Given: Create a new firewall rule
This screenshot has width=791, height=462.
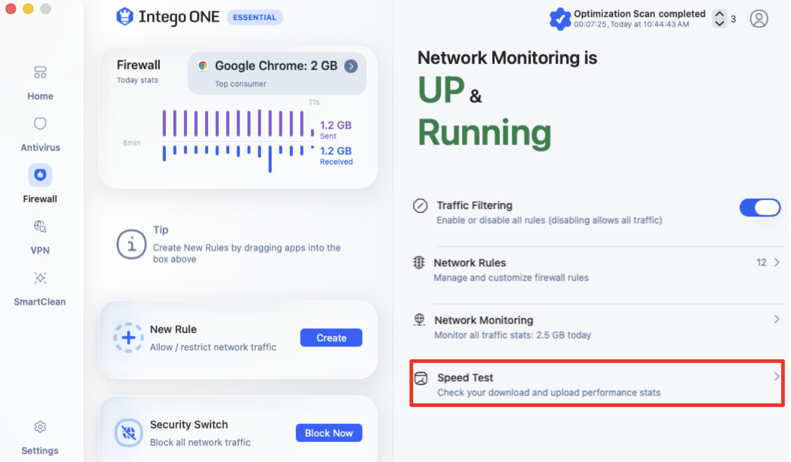Looking at the screenshot, I should tap(331, 338).
